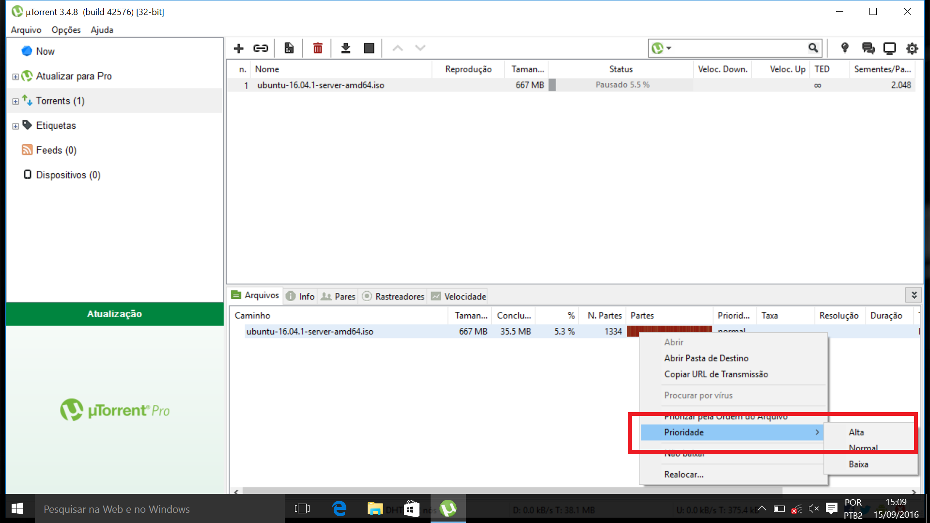This screenshot has width=930, height=523.
Task: Switch to the Rastreadores tab
Action: coord(393,296)
